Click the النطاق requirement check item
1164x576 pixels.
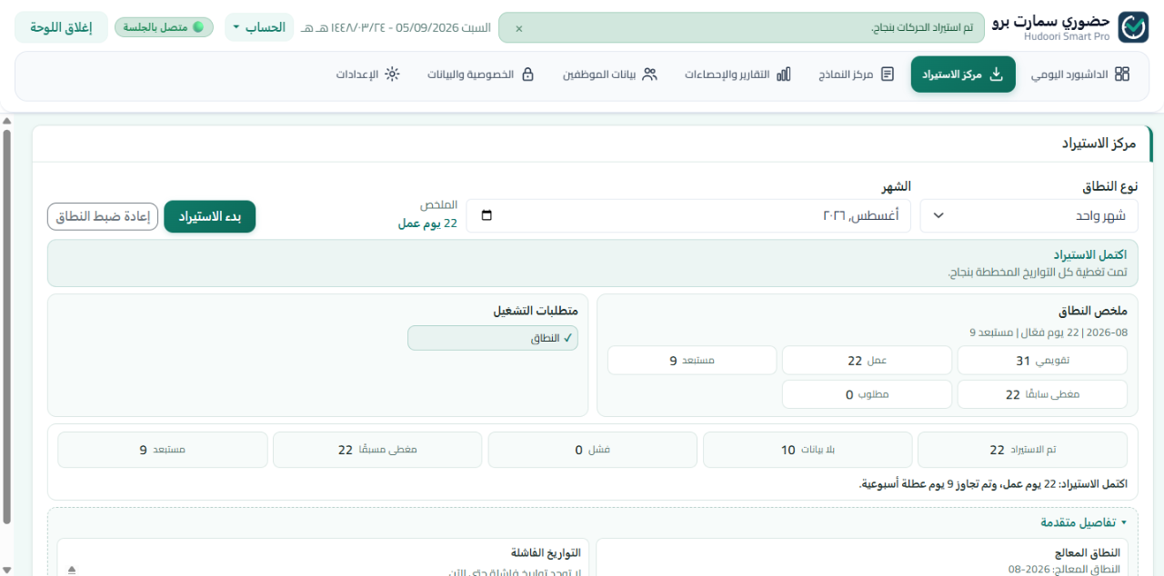493,338
